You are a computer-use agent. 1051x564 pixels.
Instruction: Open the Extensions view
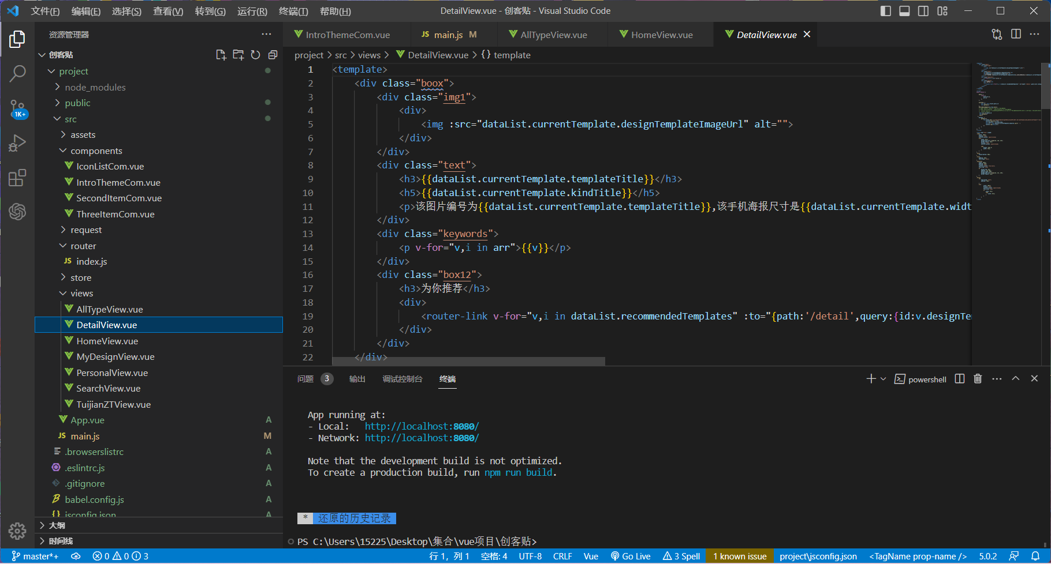(17, 178)
